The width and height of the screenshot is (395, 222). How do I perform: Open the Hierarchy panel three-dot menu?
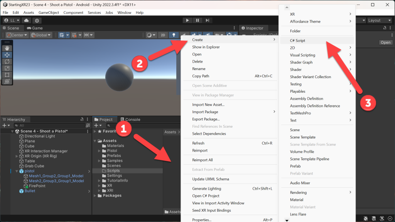pos(88,119)
